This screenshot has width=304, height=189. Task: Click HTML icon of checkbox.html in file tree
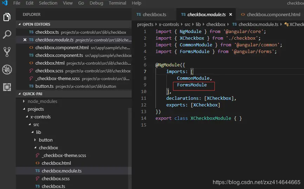tap(38, 163)
